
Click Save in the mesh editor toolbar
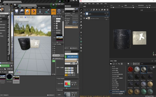(x=17, y=12)
